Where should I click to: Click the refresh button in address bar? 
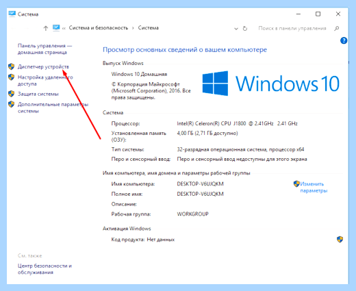245,29
